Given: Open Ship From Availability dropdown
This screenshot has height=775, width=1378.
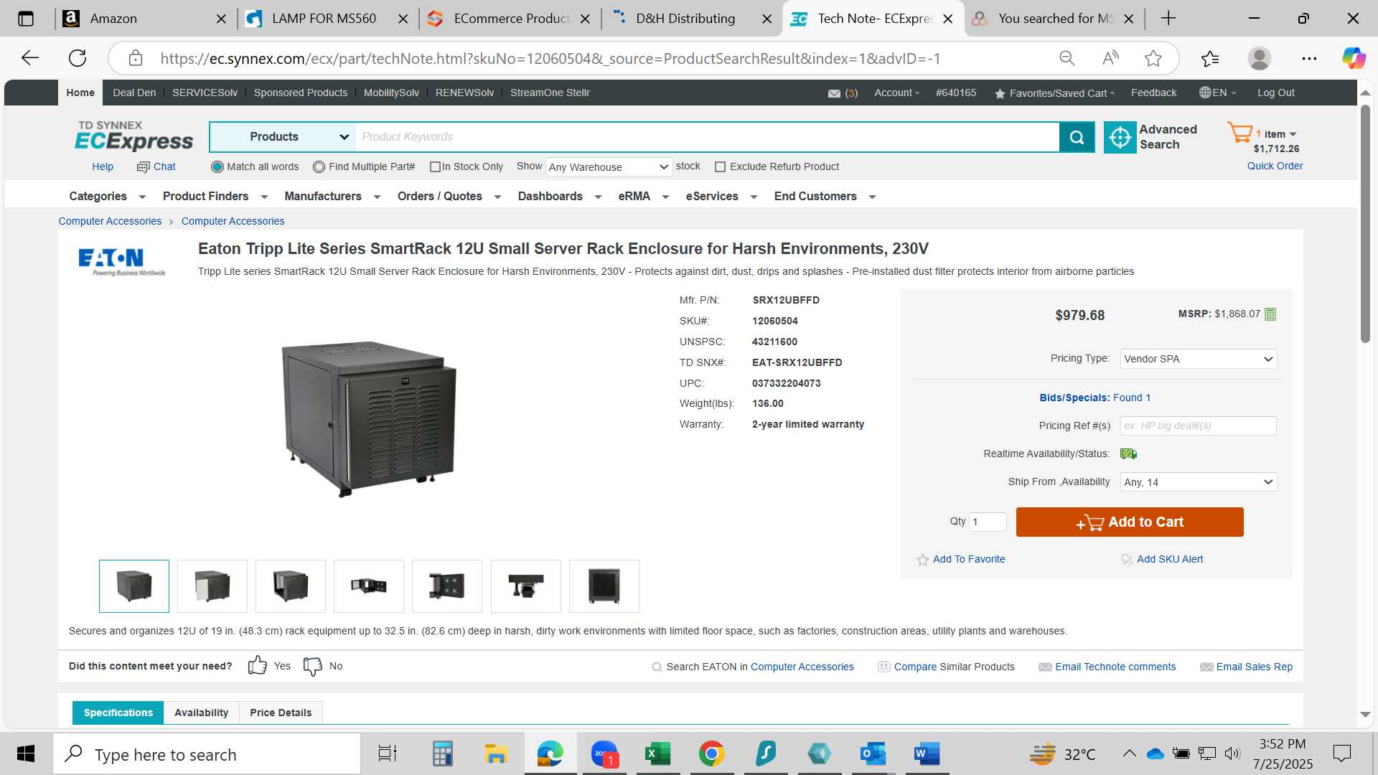Looking at the screenshot, I should click(x=1198, y=482).
